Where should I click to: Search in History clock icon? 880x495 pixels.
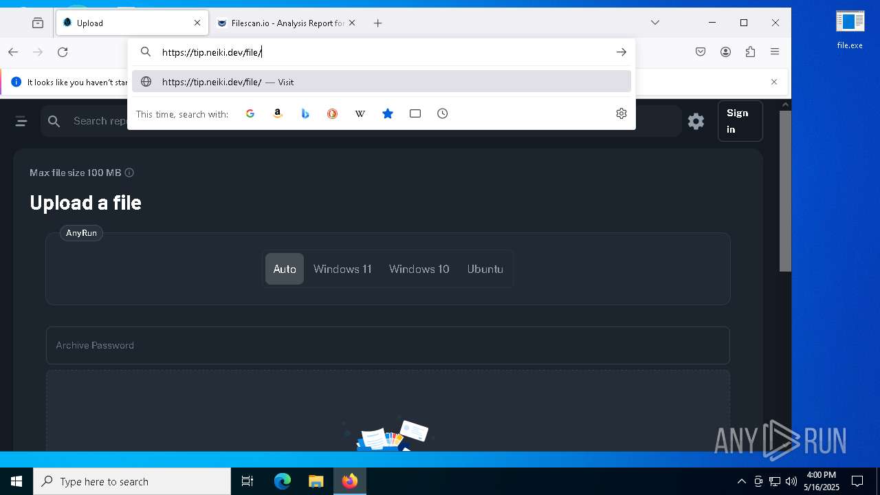coord(443,113)
